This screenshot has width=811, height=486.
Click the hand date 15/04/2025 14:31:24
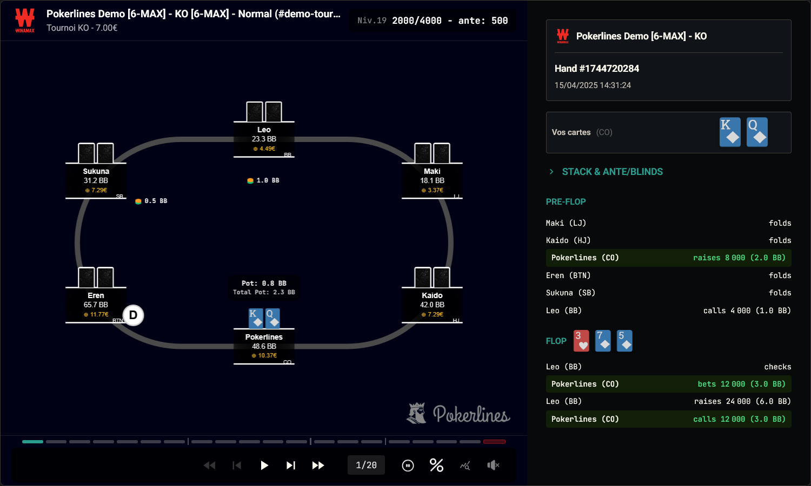593,85
